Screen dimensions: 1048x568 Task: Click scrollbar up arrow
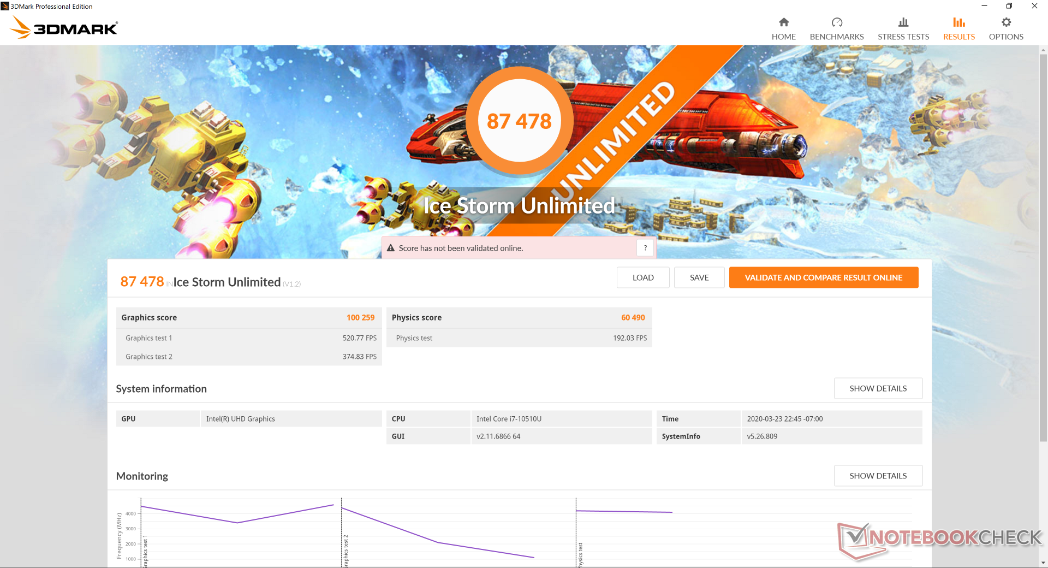(x=1043, y=50)
